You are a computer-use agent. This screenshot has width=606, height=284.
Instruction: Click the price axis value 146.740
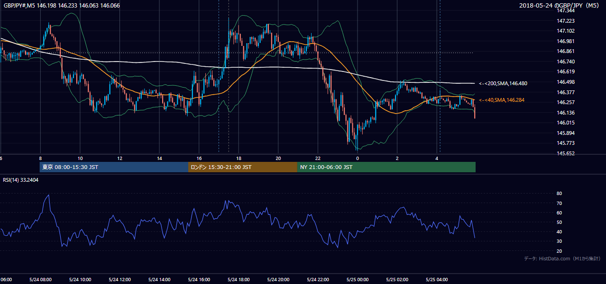coord(566,62)
